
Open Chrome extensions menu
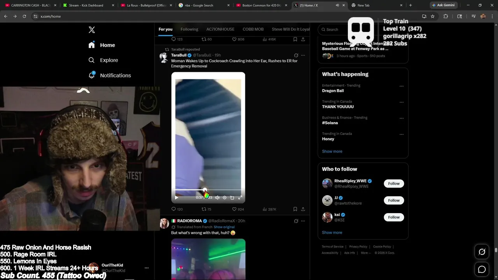(x=446, y=16)
